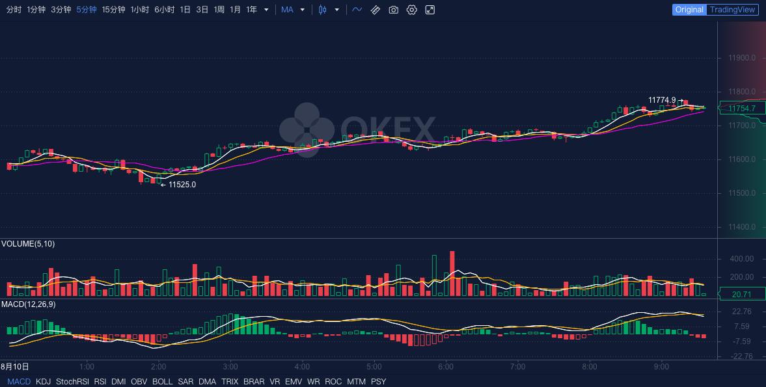
Task: Switch to the BOLL indicator
Action: click(x=162, y=382)
